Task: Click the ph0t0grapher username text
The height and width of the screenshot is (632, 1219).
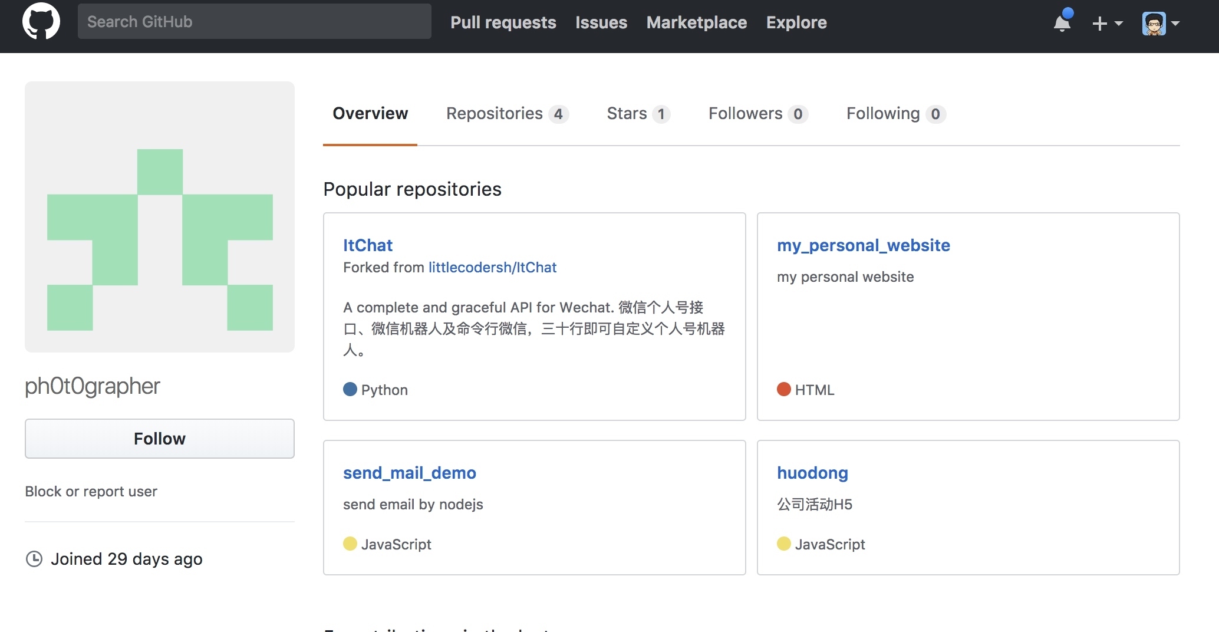Action: 93,386
